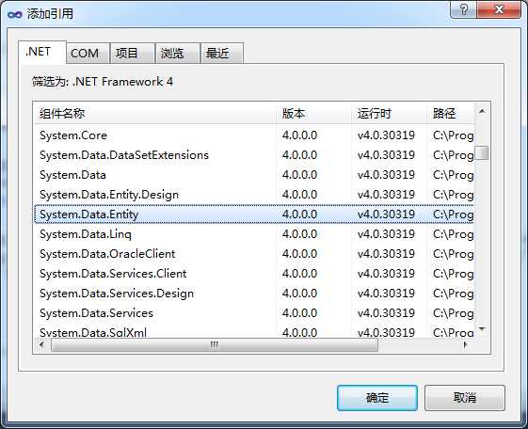Select the System.Data component row

[x=254, y=175]
